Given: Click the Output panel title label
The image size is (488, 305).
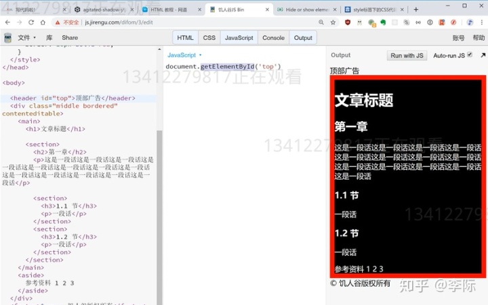Looking at the screenshot, I should click(340, 55).
